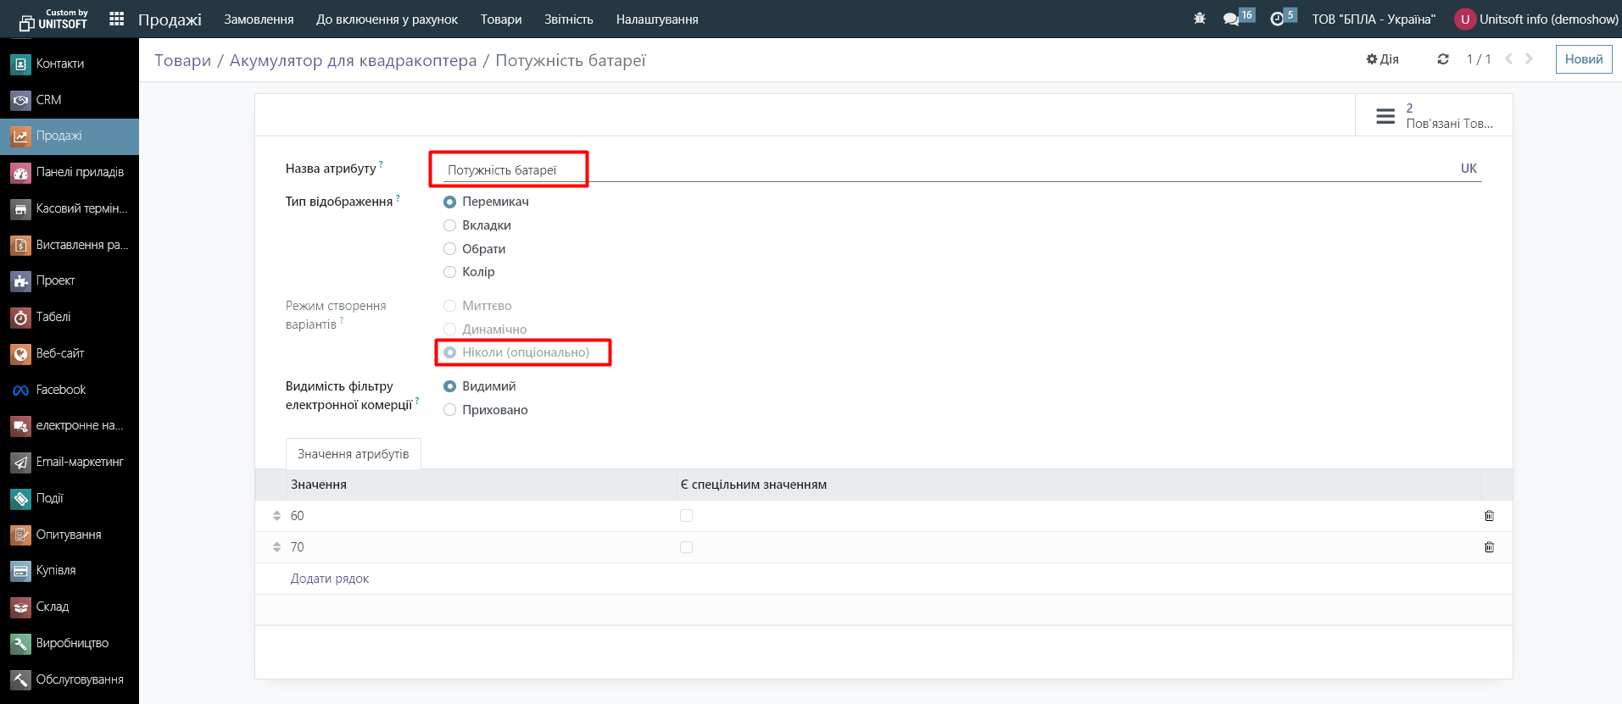Click the Новий button
Viewport: 1622px width, 704px height.
pyautogui.click(x=1583, y=59)
